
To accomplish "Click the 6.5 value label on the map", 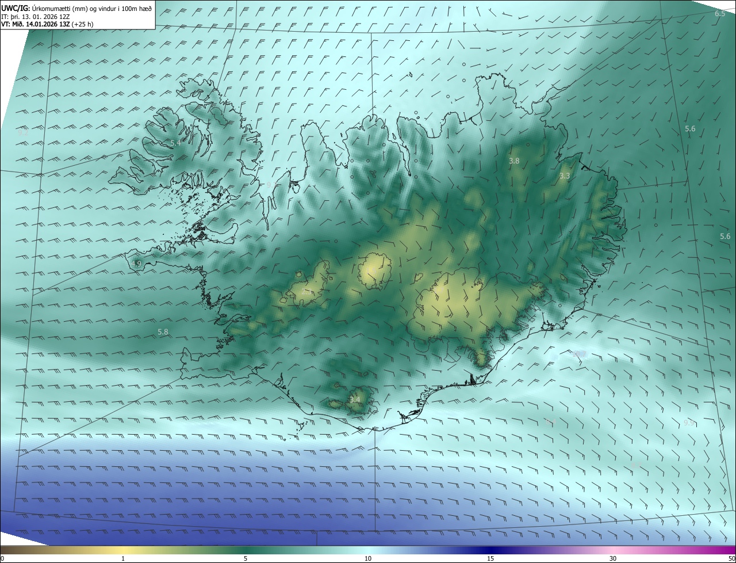I will (720, 13).
